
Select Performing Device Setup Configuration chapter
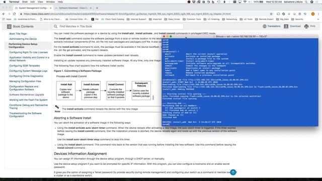coord(23,46)
